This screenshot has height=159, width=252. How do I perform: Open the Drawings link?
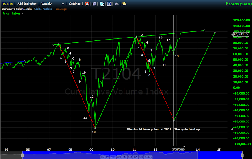coord(61,9)
